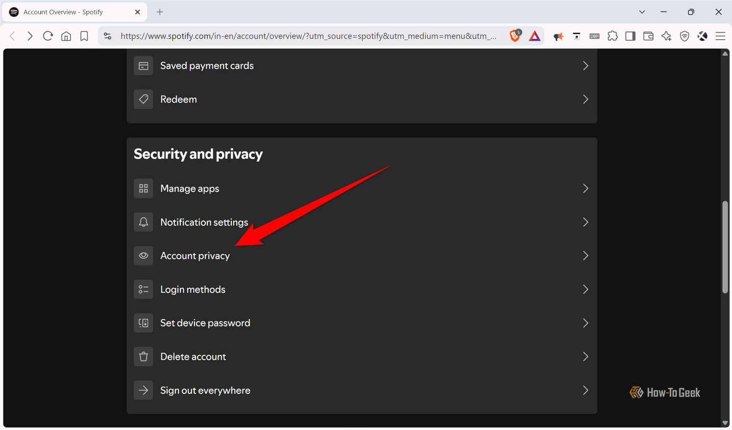Expand the Redeem row chevron
Screen dimensions: 732x430
click(585, 99)
